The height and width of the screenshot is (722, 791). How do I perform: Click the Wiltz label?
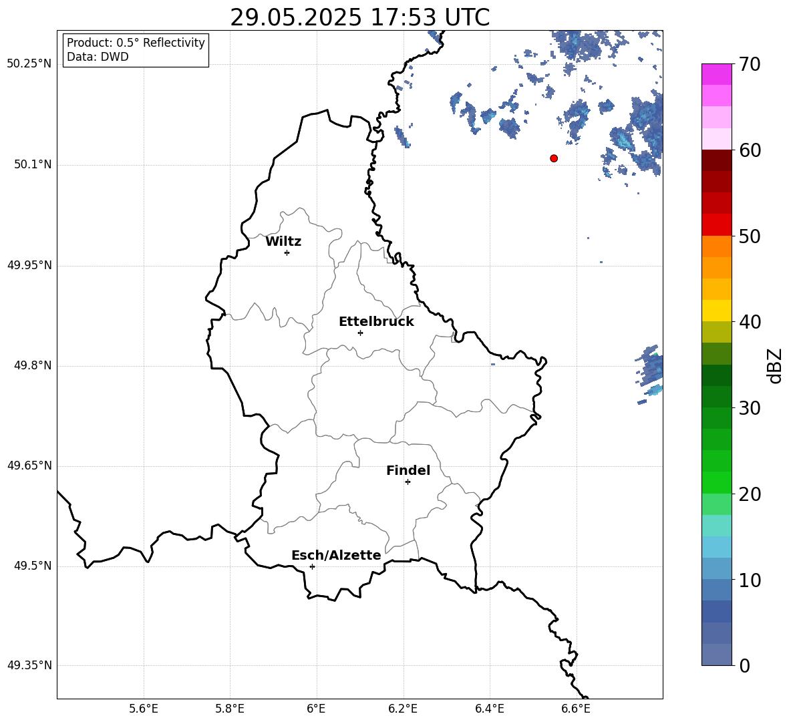(x=283, y=242)
